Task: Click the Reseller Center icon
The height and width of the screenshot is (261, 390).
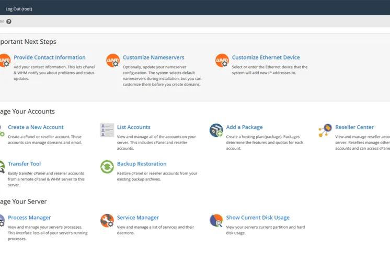Action: tap(325, 130)
